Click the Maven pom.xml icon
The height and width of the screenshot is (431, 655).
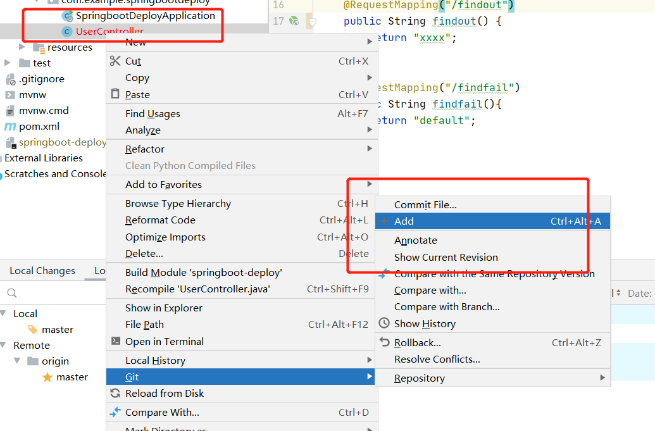[10, 127]
